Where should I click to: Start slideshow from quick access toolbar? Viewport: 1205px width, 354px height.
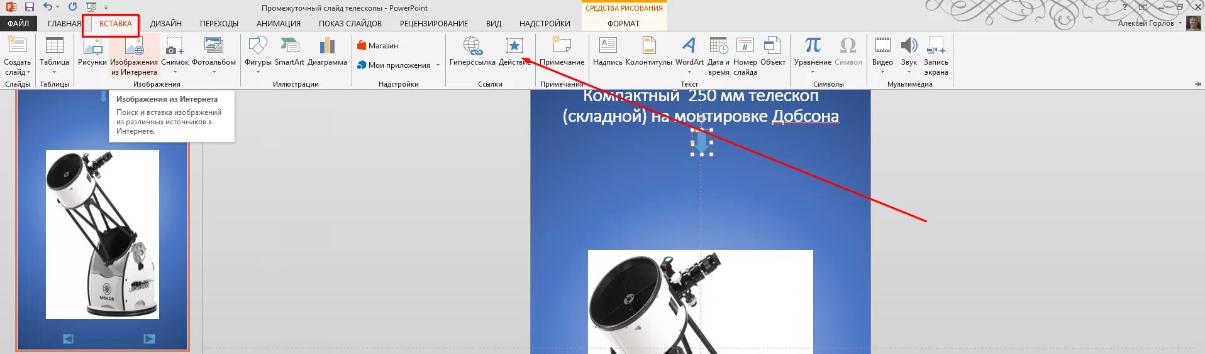[91, 7]
